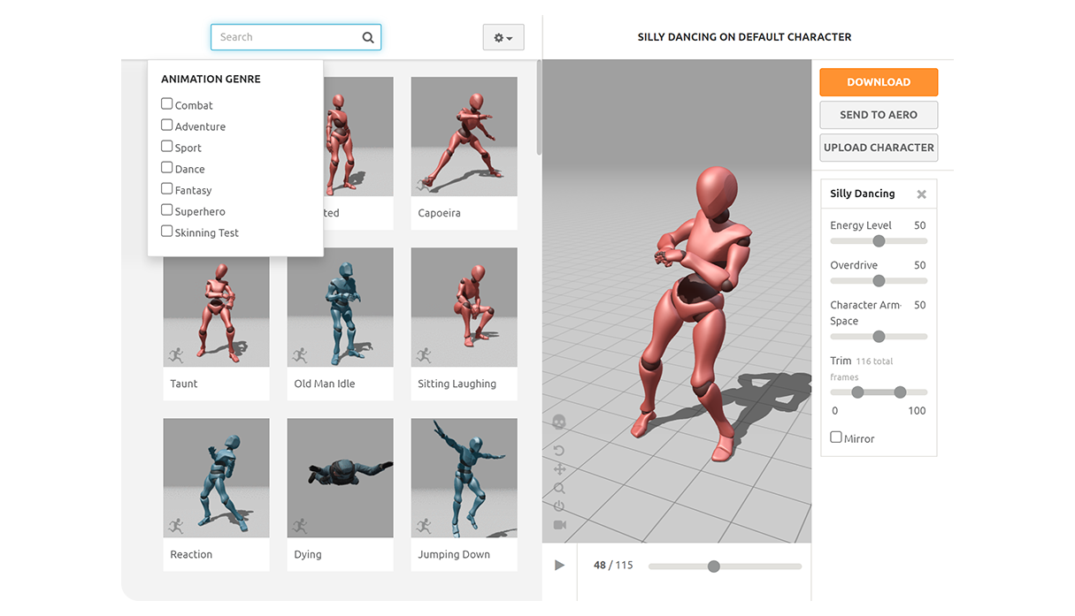Enable the Combat genre checkbox
The width and height of the screenshot is (1075, 616).
pyautogui.click(x=166, y=103)
